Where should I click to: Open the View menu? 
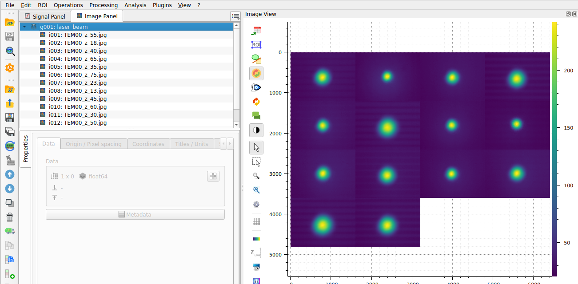click(x=184, y=5)
